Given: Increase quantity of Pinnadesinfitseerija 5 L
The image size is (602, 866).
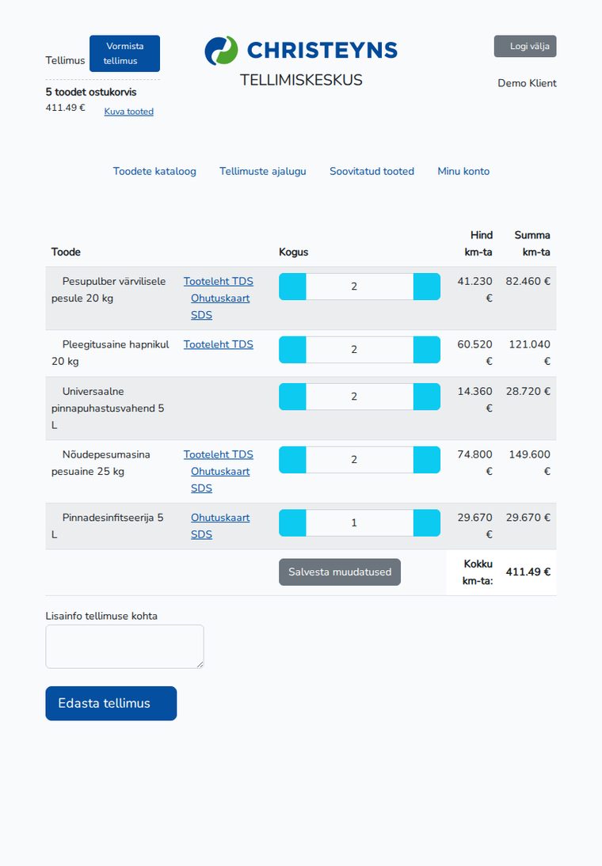Looking at the screenshot, I should click(427, 523).
